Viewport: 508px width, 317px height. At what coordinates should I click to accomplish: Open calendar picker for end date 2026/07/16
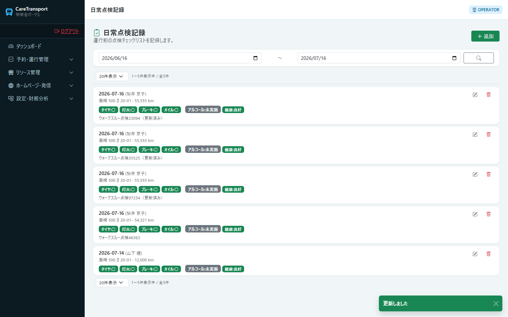pyautogui.click(x=454, y=58)
